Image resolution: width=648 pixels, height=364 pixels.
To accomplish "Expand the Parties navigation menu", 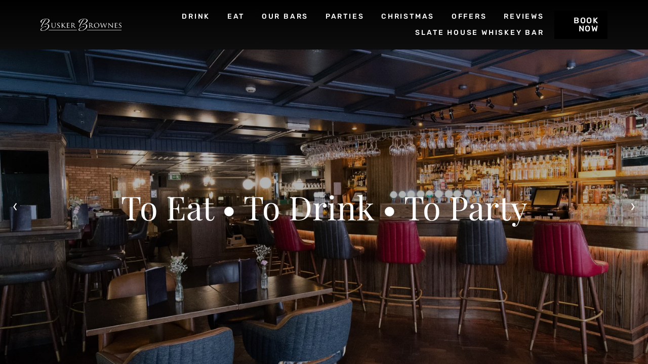I will (344, 16).
